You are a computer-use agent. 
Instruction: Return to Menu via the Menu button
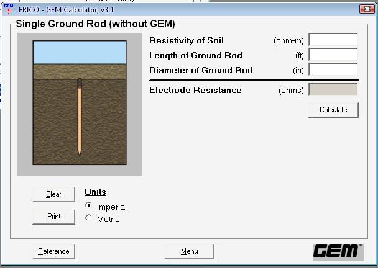click(189, 251)
